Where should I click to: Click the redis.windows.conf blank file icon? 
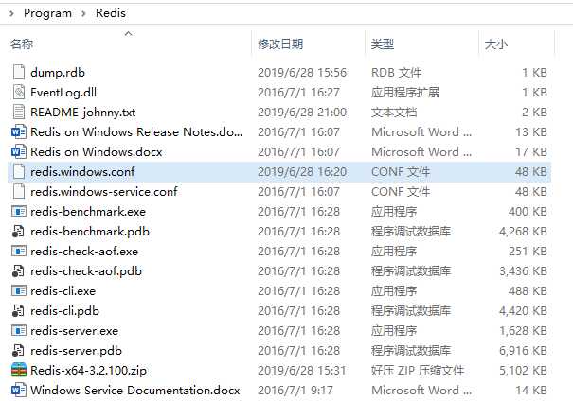(x=19, y=171)
